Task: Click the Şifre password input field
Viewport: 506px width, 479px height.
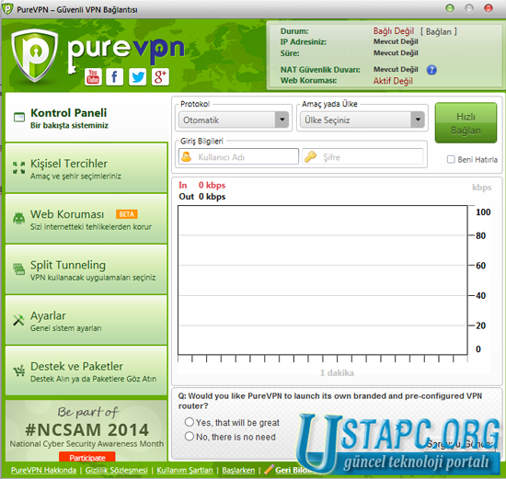Action: (x=362, y=156)
